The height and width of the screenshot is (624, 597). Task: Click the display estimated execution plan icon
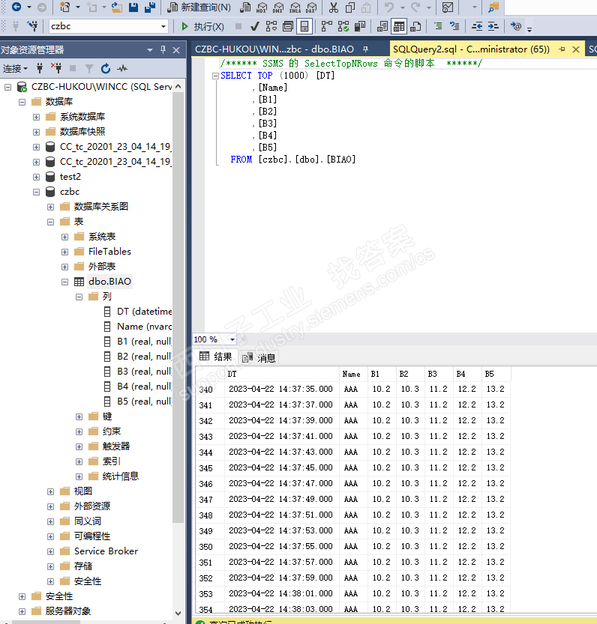(271, 27)
